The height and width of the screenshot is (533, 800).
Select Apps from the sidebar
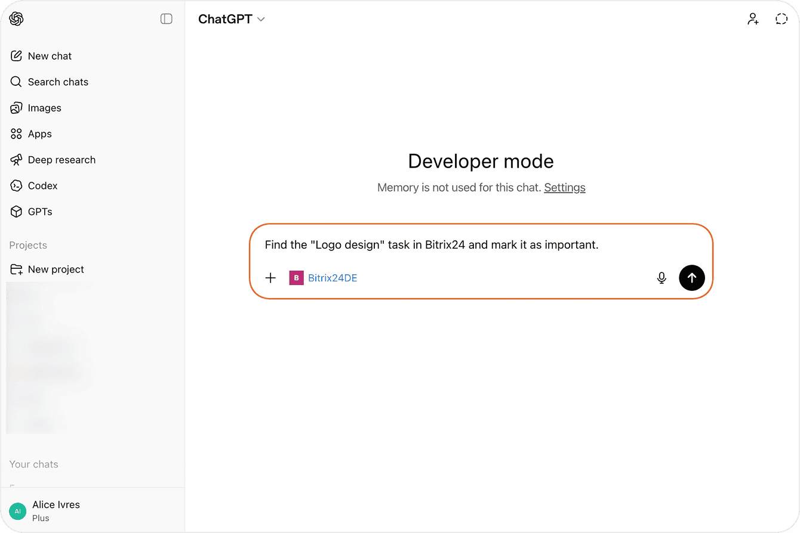tap(39, 134)
